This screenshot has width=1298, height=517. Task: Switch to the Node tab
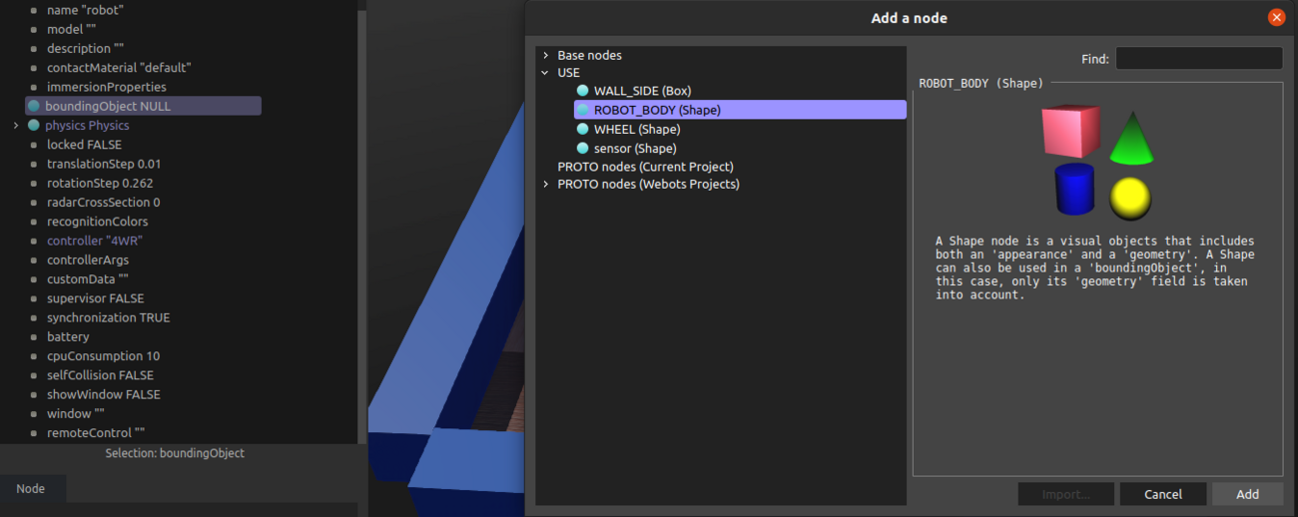tap(31, 489)
